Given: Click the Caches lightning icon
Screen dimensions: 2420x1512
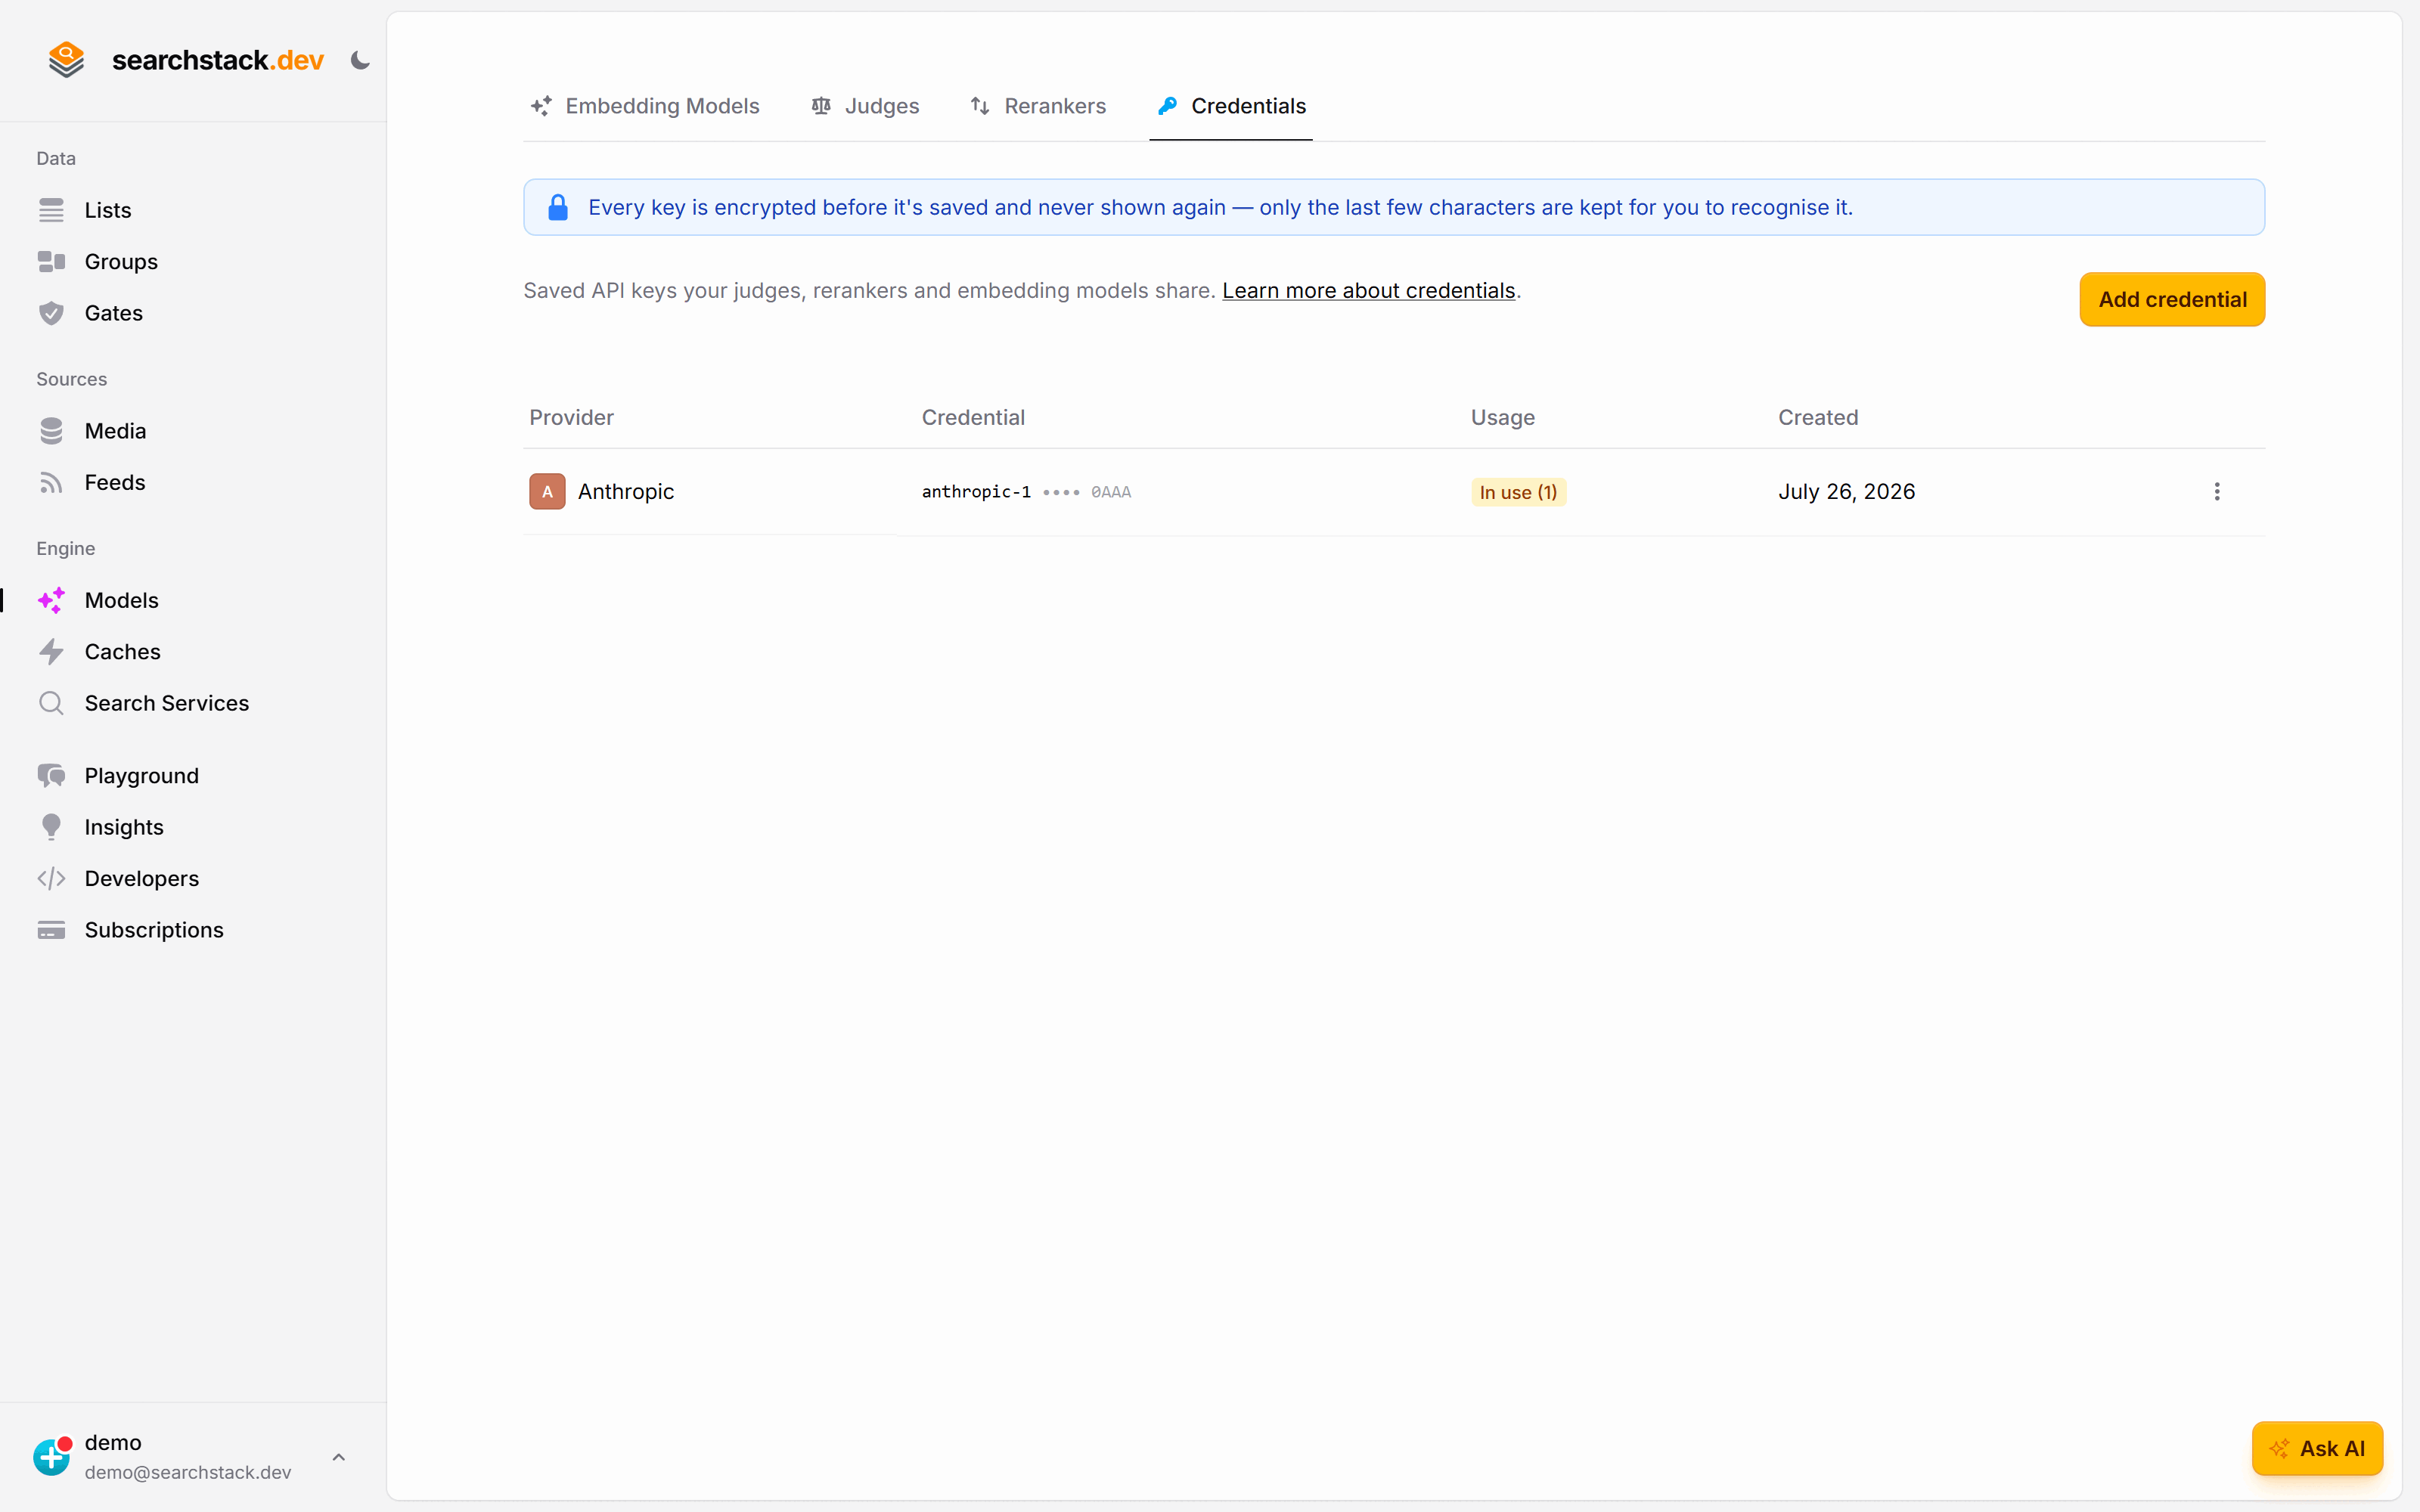Looking at the screenshot, I should (x=51, y=652).
